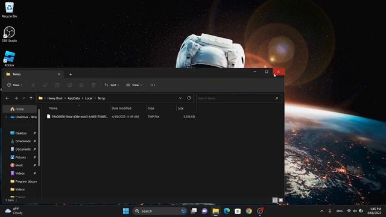This screenshot has width=386, height=217.
Task: Sort by Type column header
Action: [151, 108]
